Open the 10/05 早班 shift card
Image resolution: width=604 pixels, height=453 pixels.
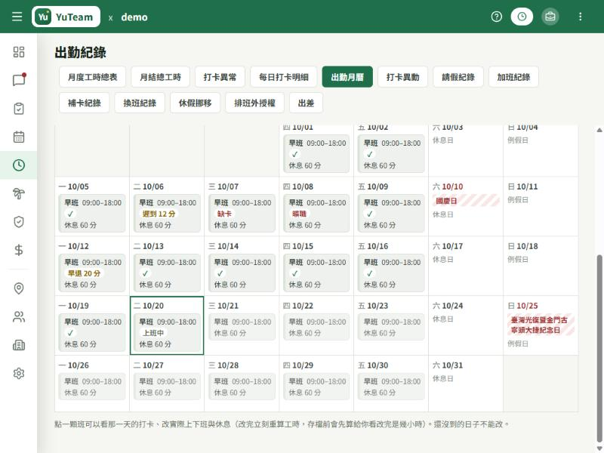(92, 214)
